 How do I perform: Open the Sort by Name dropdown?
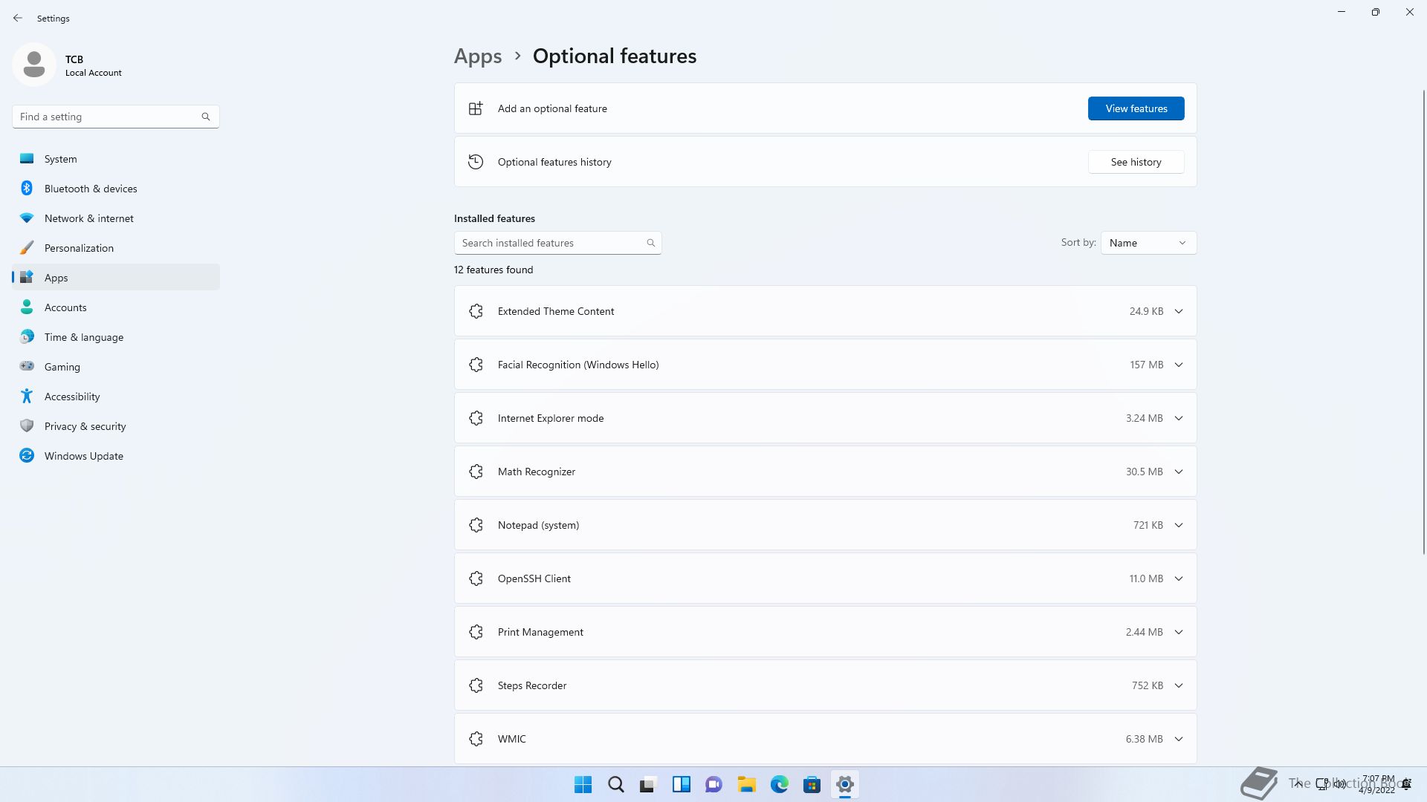1148,243
